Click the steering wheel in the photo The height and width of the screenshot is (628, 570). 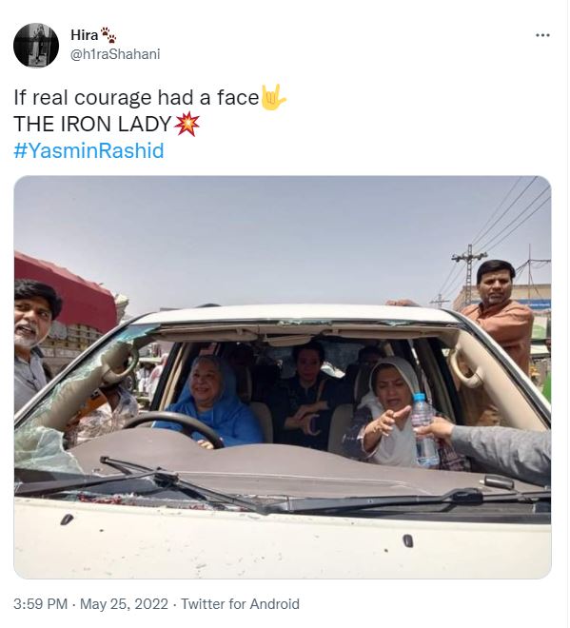[x=174, y=430]
